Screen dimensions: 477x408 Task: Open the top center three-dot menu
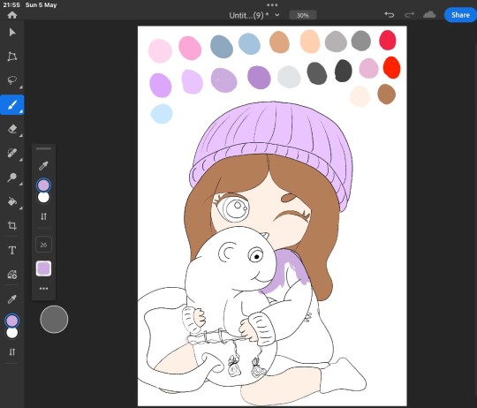[x=272, y=5]
